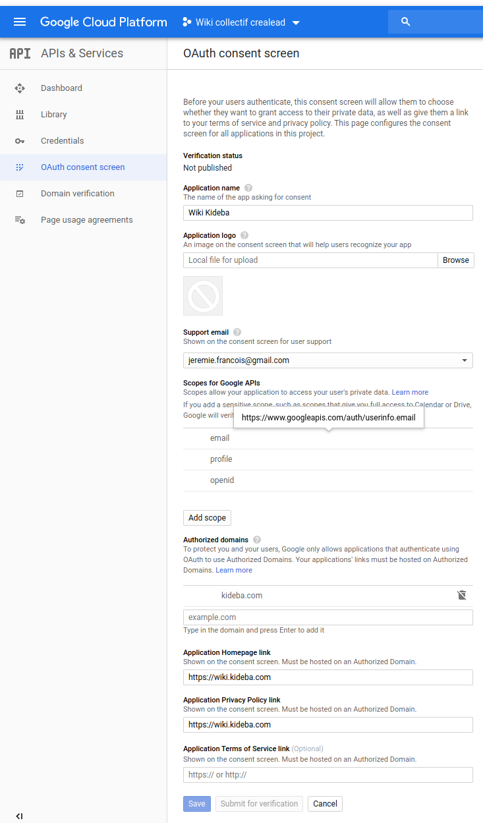This screenshot has width=483, height=823.
Task: Click the profile scope row
Action: pos(328,459)
